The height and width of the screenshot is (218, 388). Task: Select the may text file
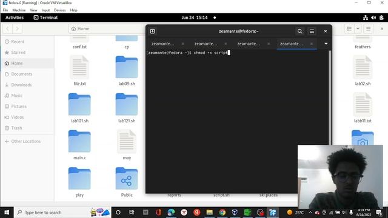tap(127, 141)
